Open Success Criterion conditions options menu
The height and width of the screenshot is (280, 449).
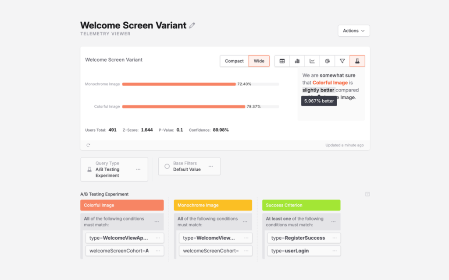334,222
